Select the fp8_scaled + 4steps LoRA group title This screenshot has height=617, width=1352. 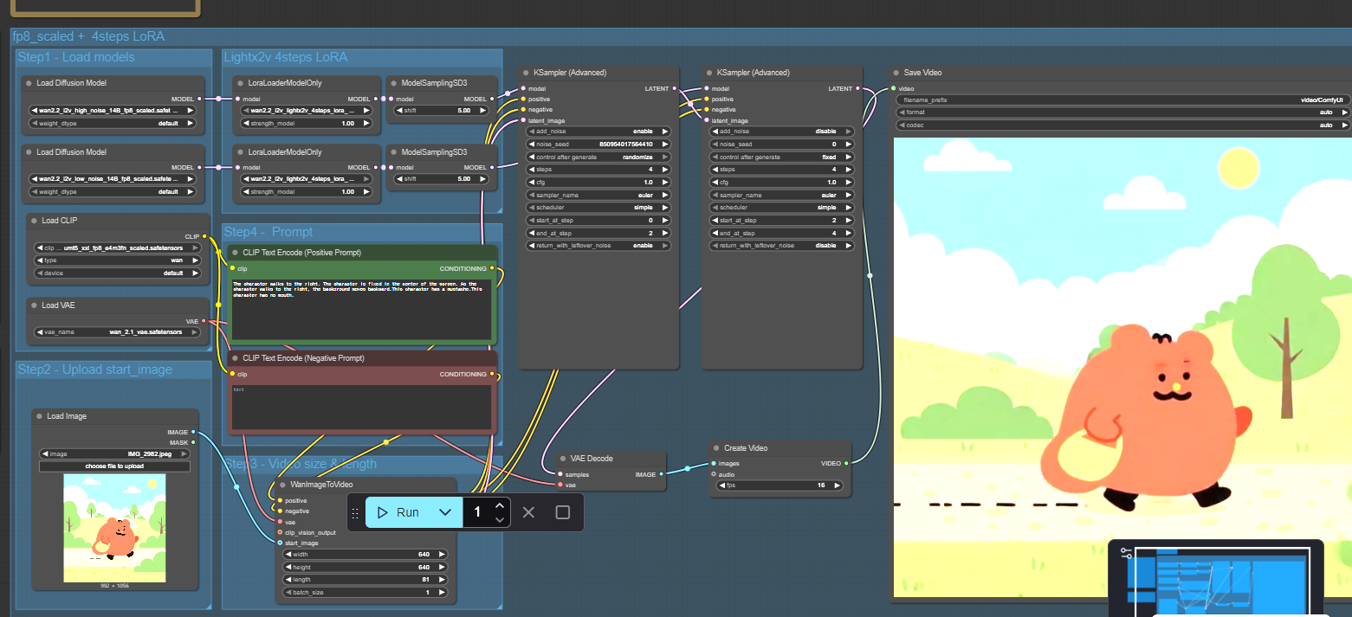point(88,36)
